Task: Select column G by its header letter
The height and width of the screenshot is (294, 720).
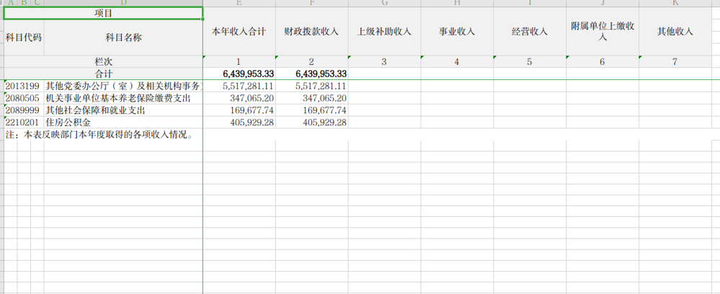Action: point(384,4)
